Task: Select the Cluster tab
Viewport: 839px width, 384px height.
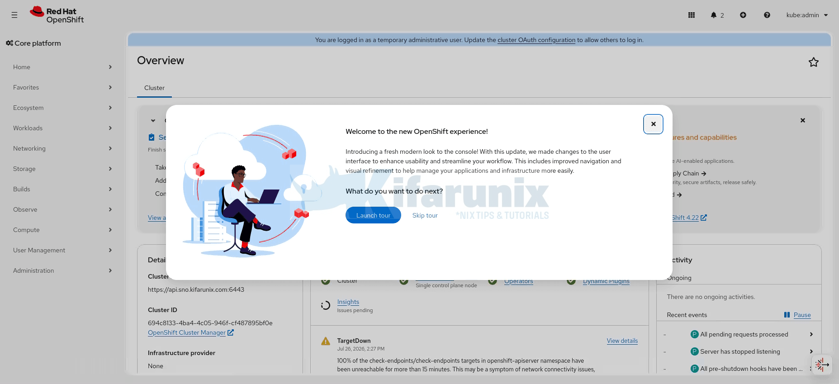Action: 154,88
